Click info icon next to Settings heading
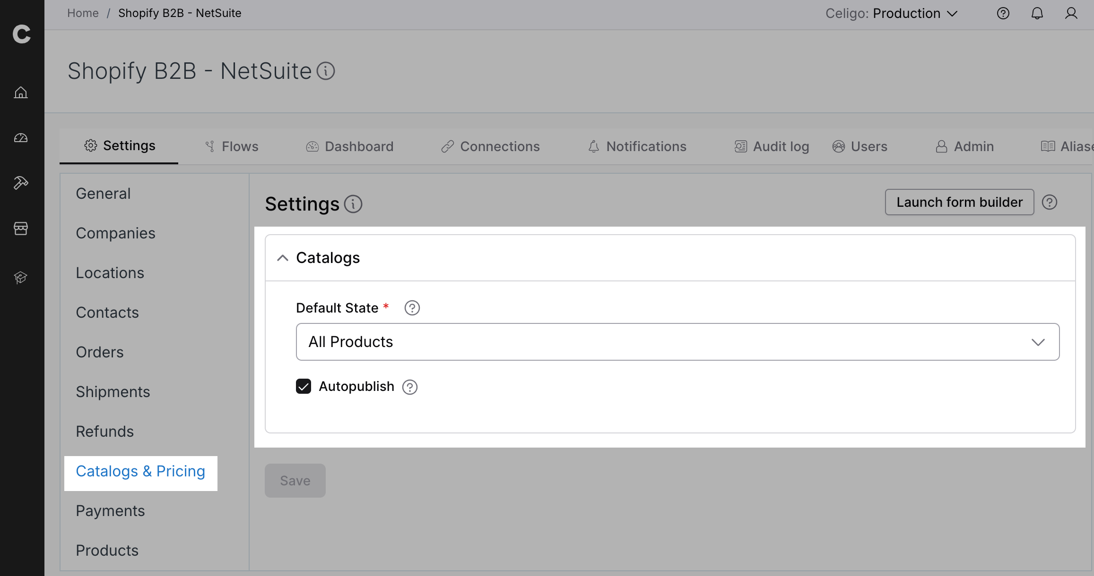Image resolution: width=1094 pixels, height=576 pixels. 353,204
